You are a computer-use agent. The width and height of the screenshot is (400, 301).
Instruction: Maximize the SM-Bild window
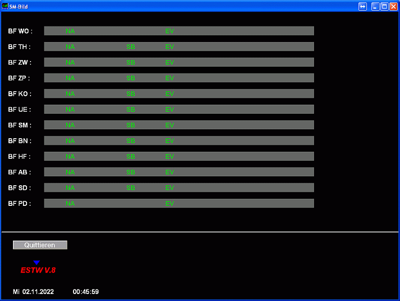(384, 7)
